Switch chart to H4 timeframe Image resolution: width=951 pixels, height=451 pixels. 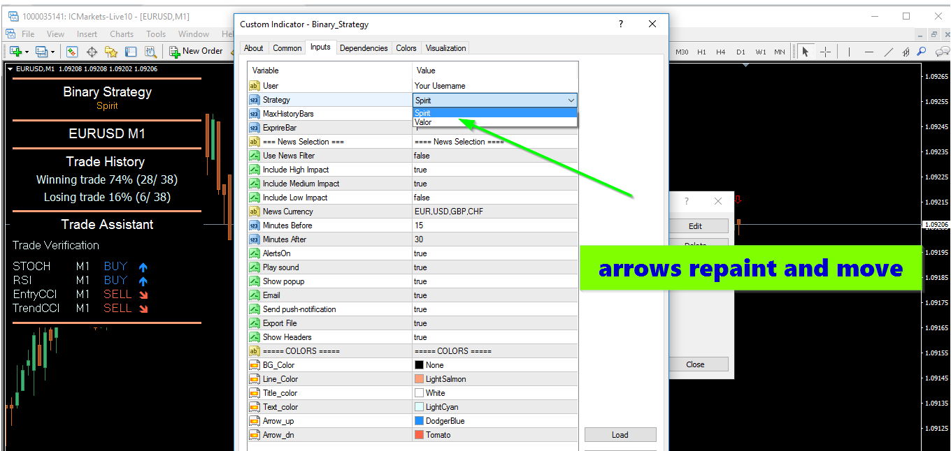click(x=721, y=52)
